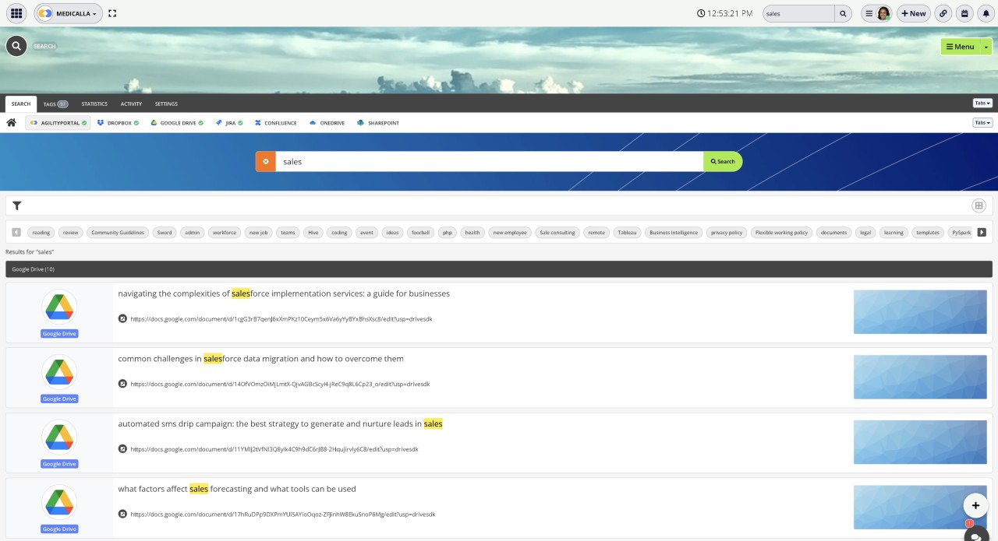The width and height of the screenshot is (998, 541).
Task: Toggle grid view with the grid icon
Action: (x=980, y=206)
